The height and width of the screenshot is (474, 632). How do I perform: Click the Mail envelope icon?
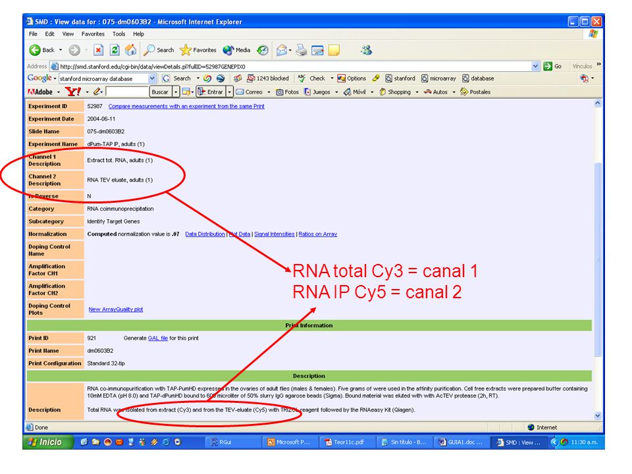282,50
